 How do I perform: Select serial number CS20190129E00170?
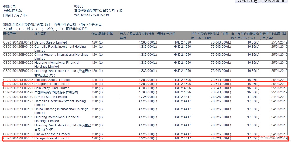click(x=18, y=97)
